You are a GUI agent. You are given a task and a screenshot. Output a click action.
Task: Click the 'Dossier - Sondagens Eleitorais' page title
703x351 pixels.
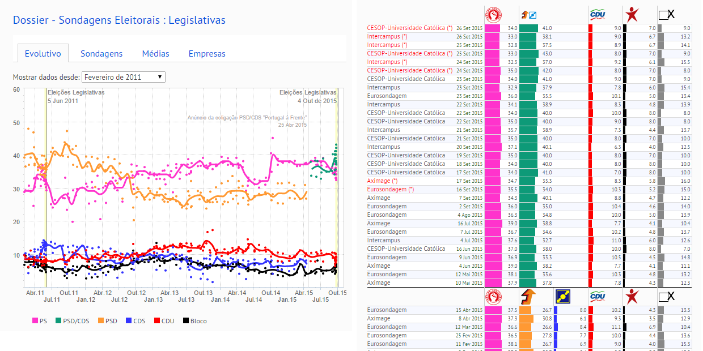[x=119, y=20]
